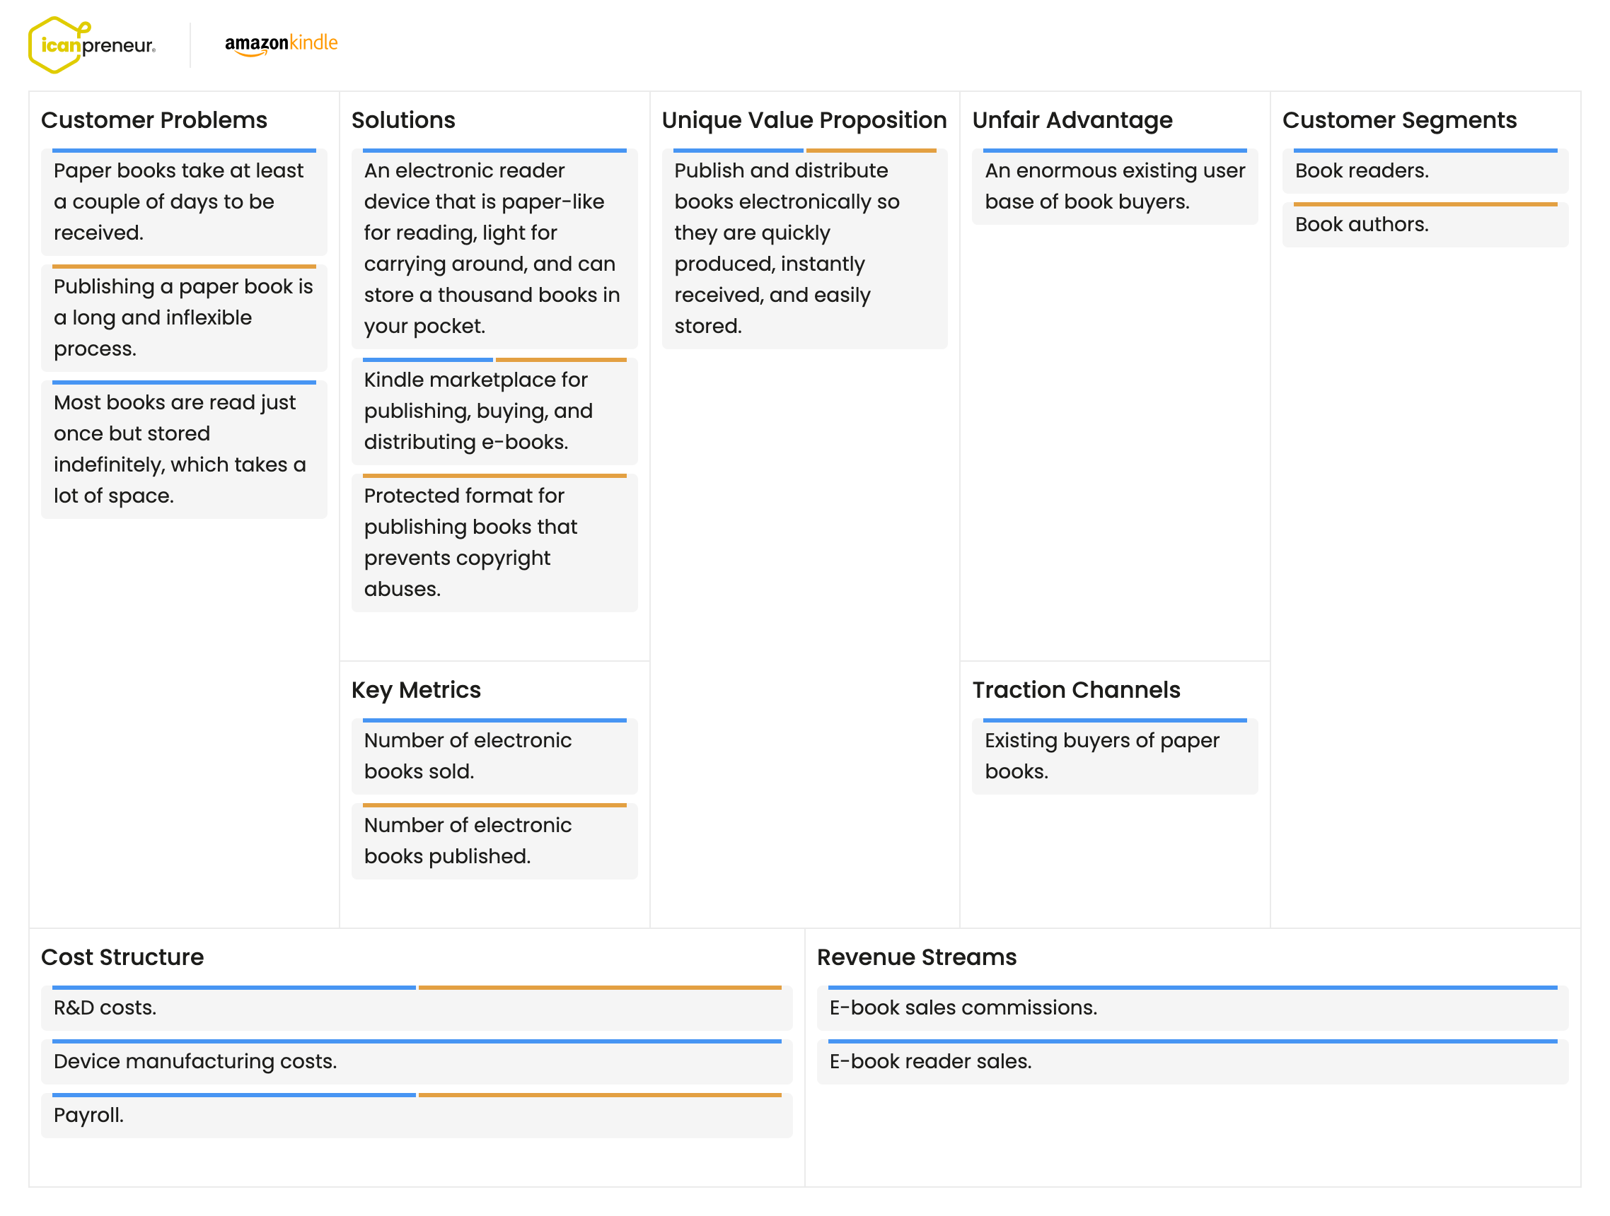This screenshot has height=1216, width=1610.
Task: Select the Solutions section header
Action: tap(404, 120)
